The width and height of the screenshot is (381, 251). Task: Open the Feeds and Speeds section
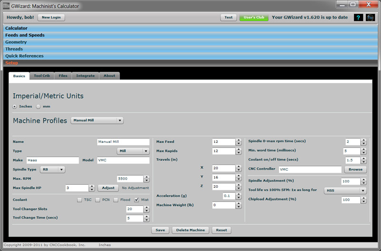[25, 35]
